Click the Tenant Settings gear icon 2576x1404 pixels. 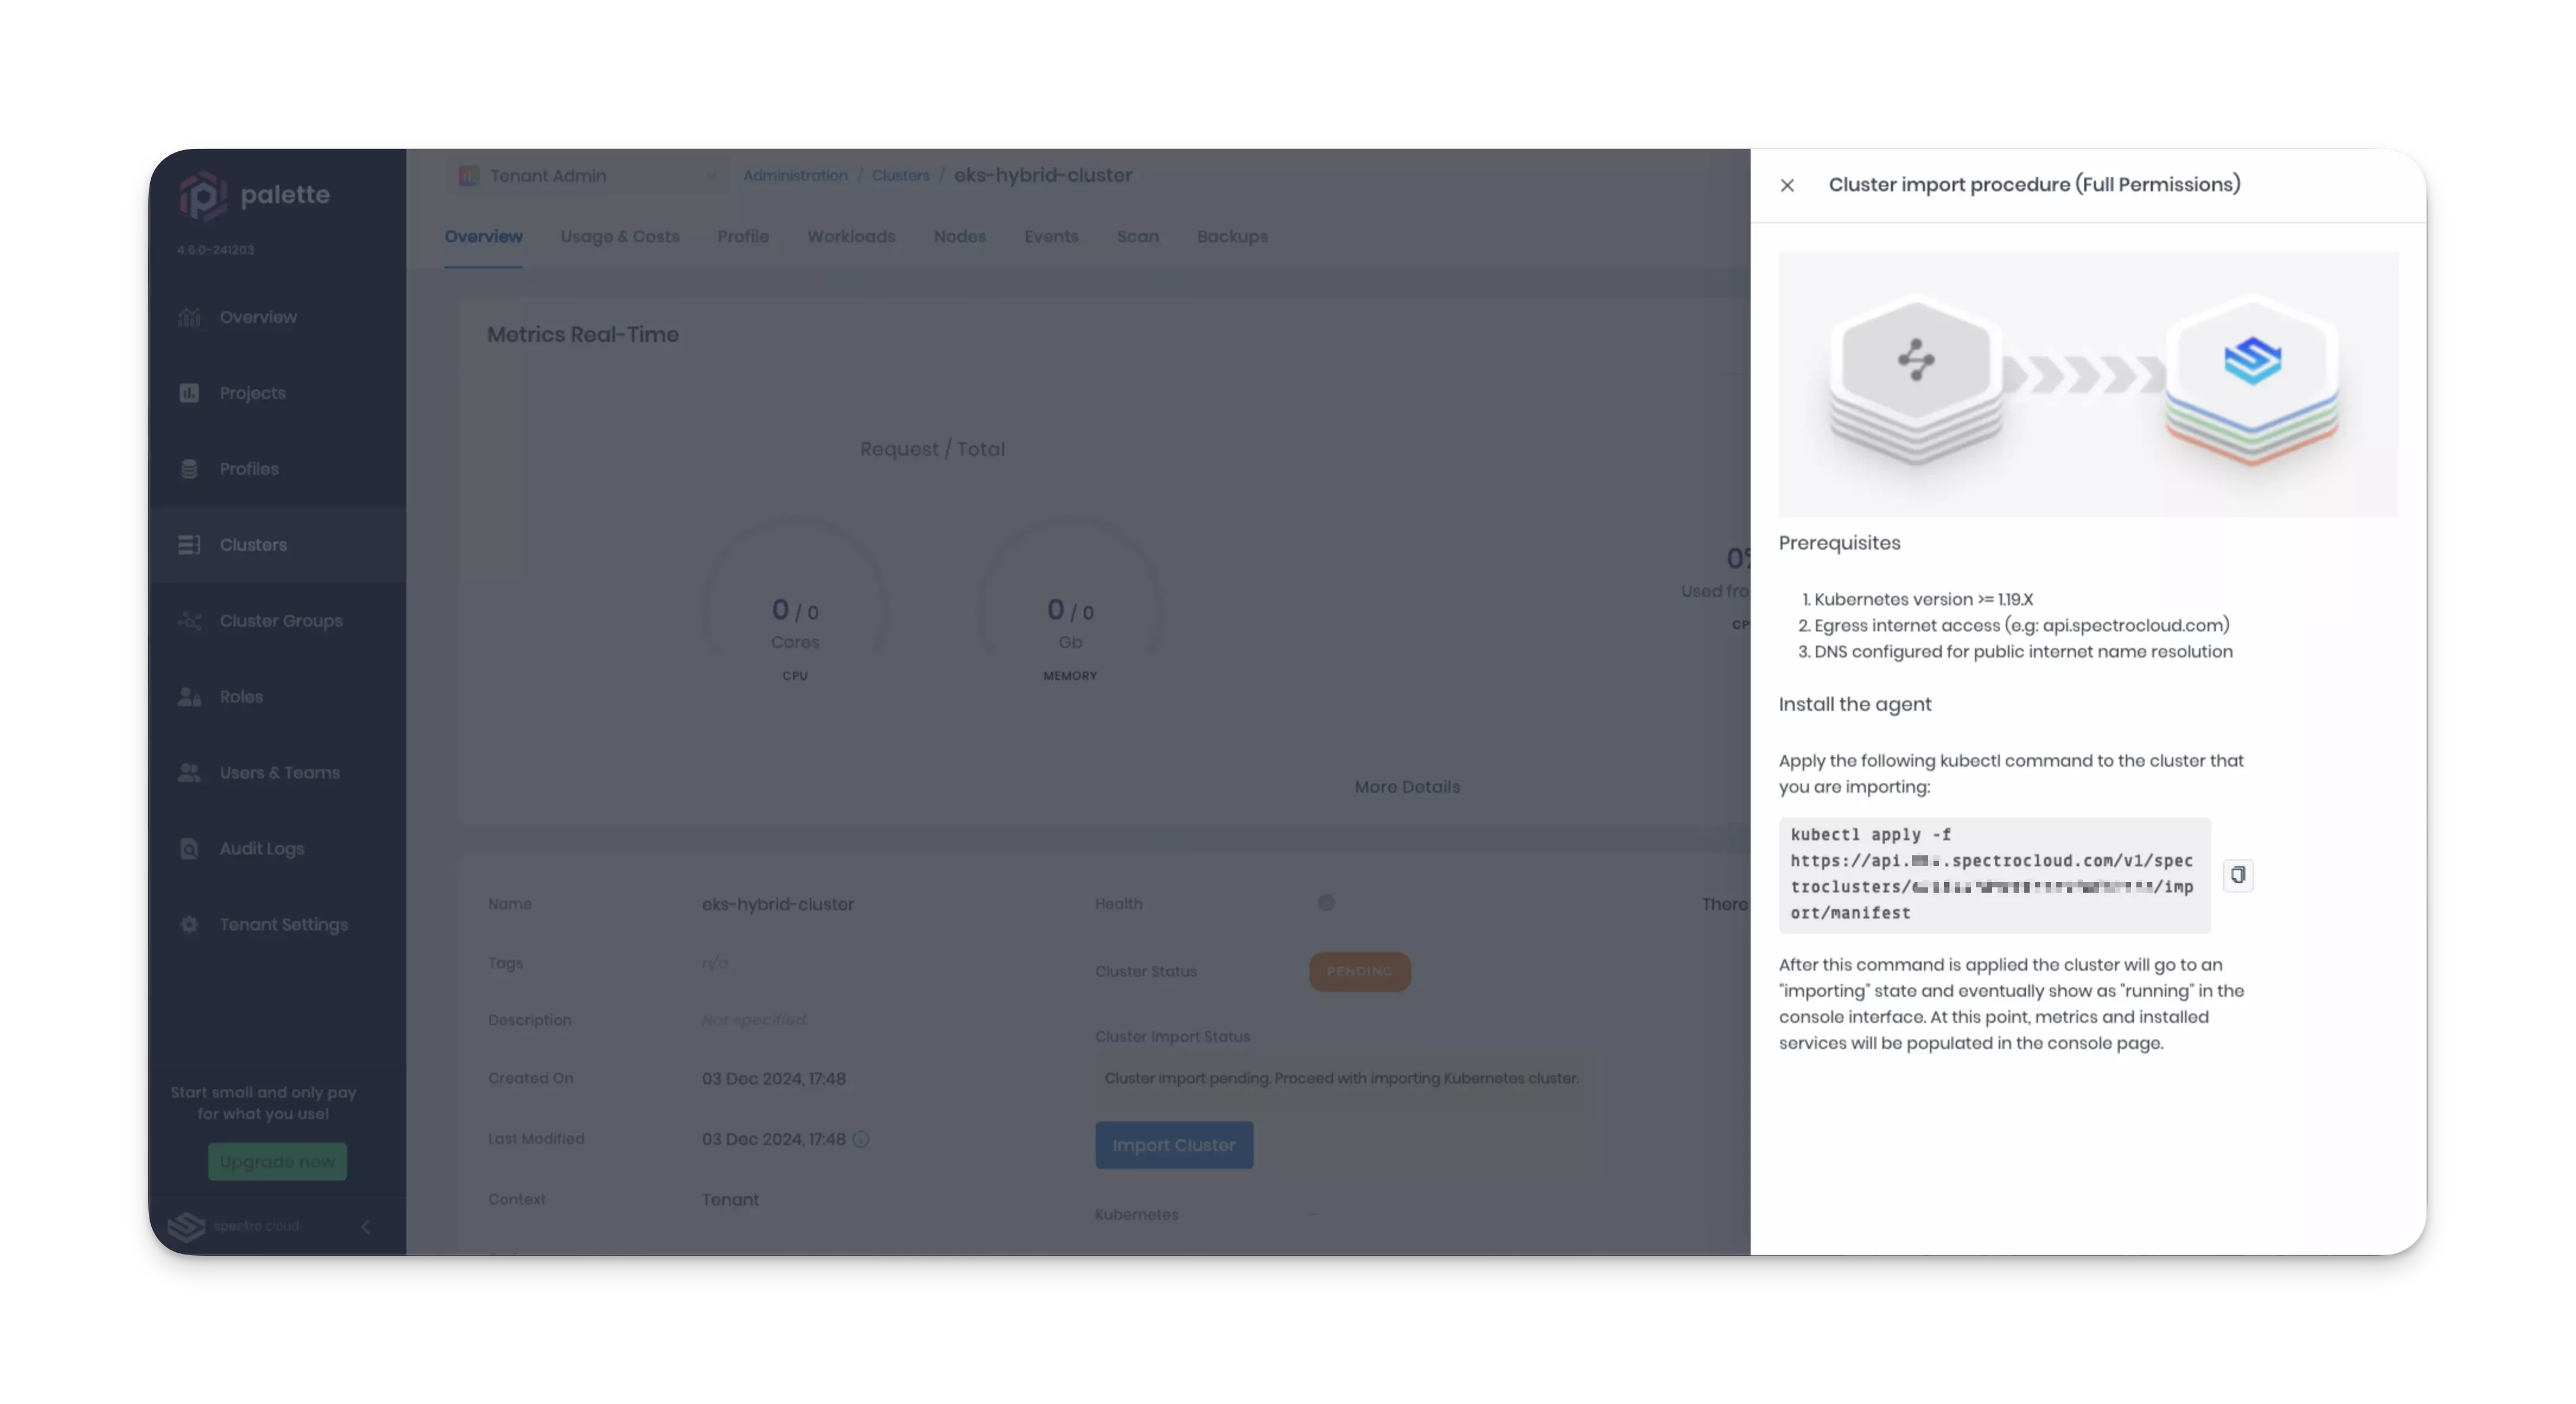(x=190, y=925)
